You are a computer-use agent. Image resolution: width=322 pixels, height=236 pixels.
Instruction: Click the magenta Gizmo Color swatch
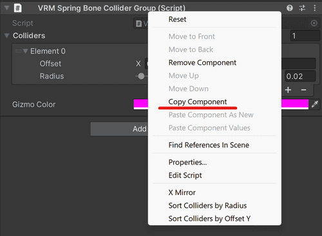click(x=221, y=104)
